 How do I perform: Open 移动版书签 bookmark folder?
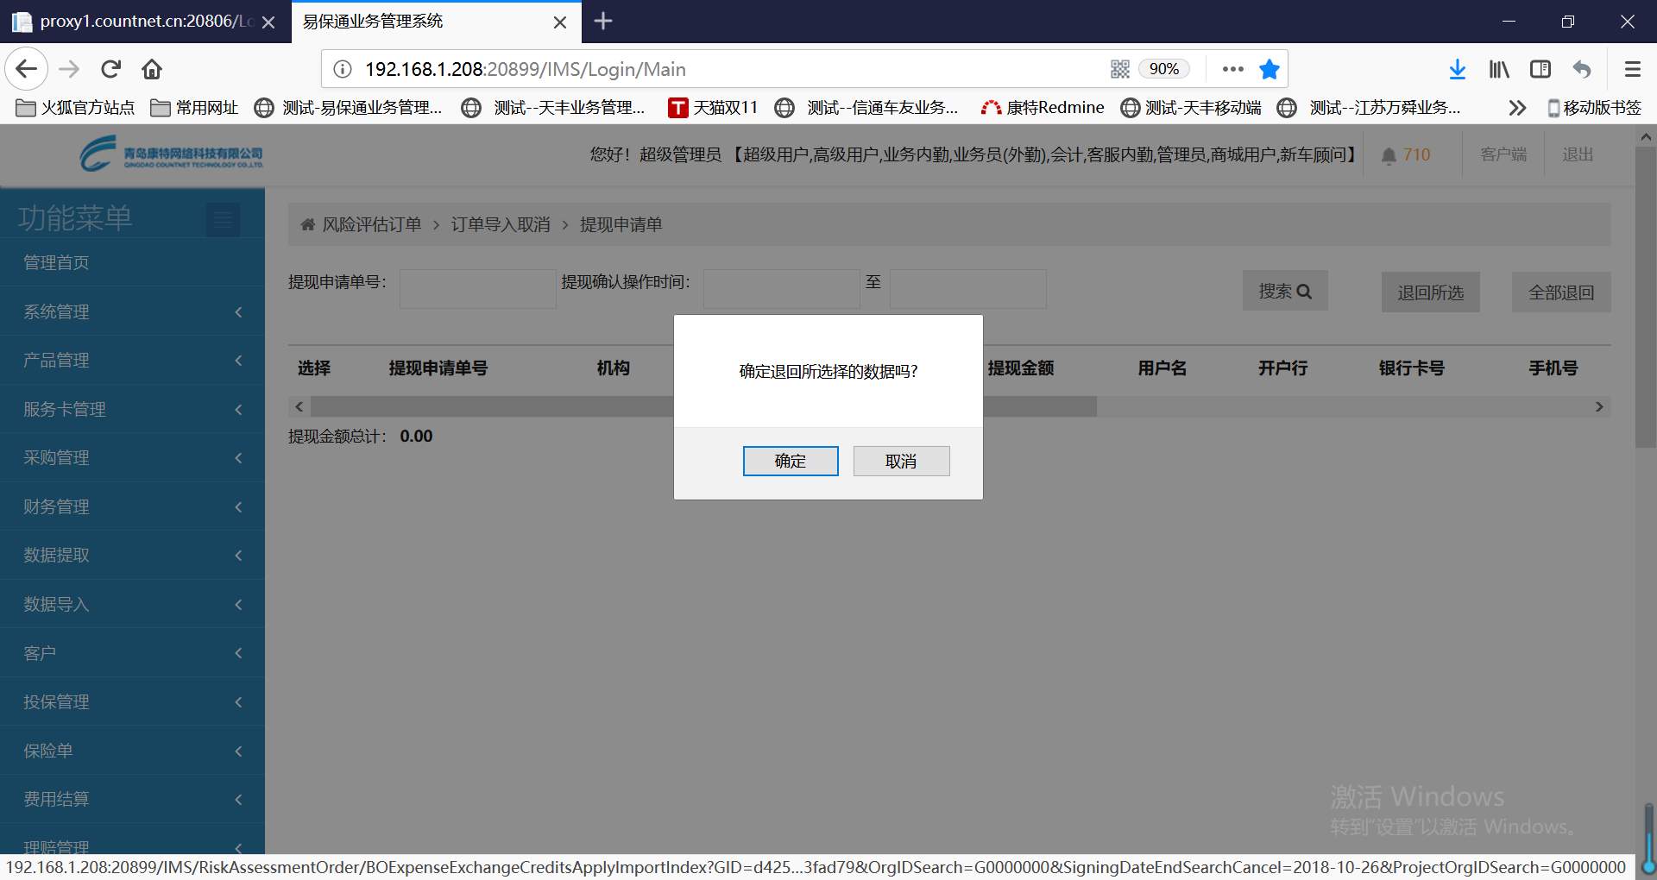coord(1594,108)
